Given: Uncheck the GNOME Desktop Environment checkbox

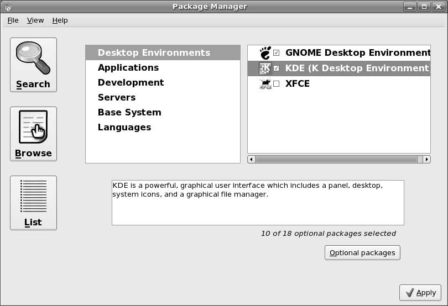Looking at the screenshot, I should click(277, 53).
